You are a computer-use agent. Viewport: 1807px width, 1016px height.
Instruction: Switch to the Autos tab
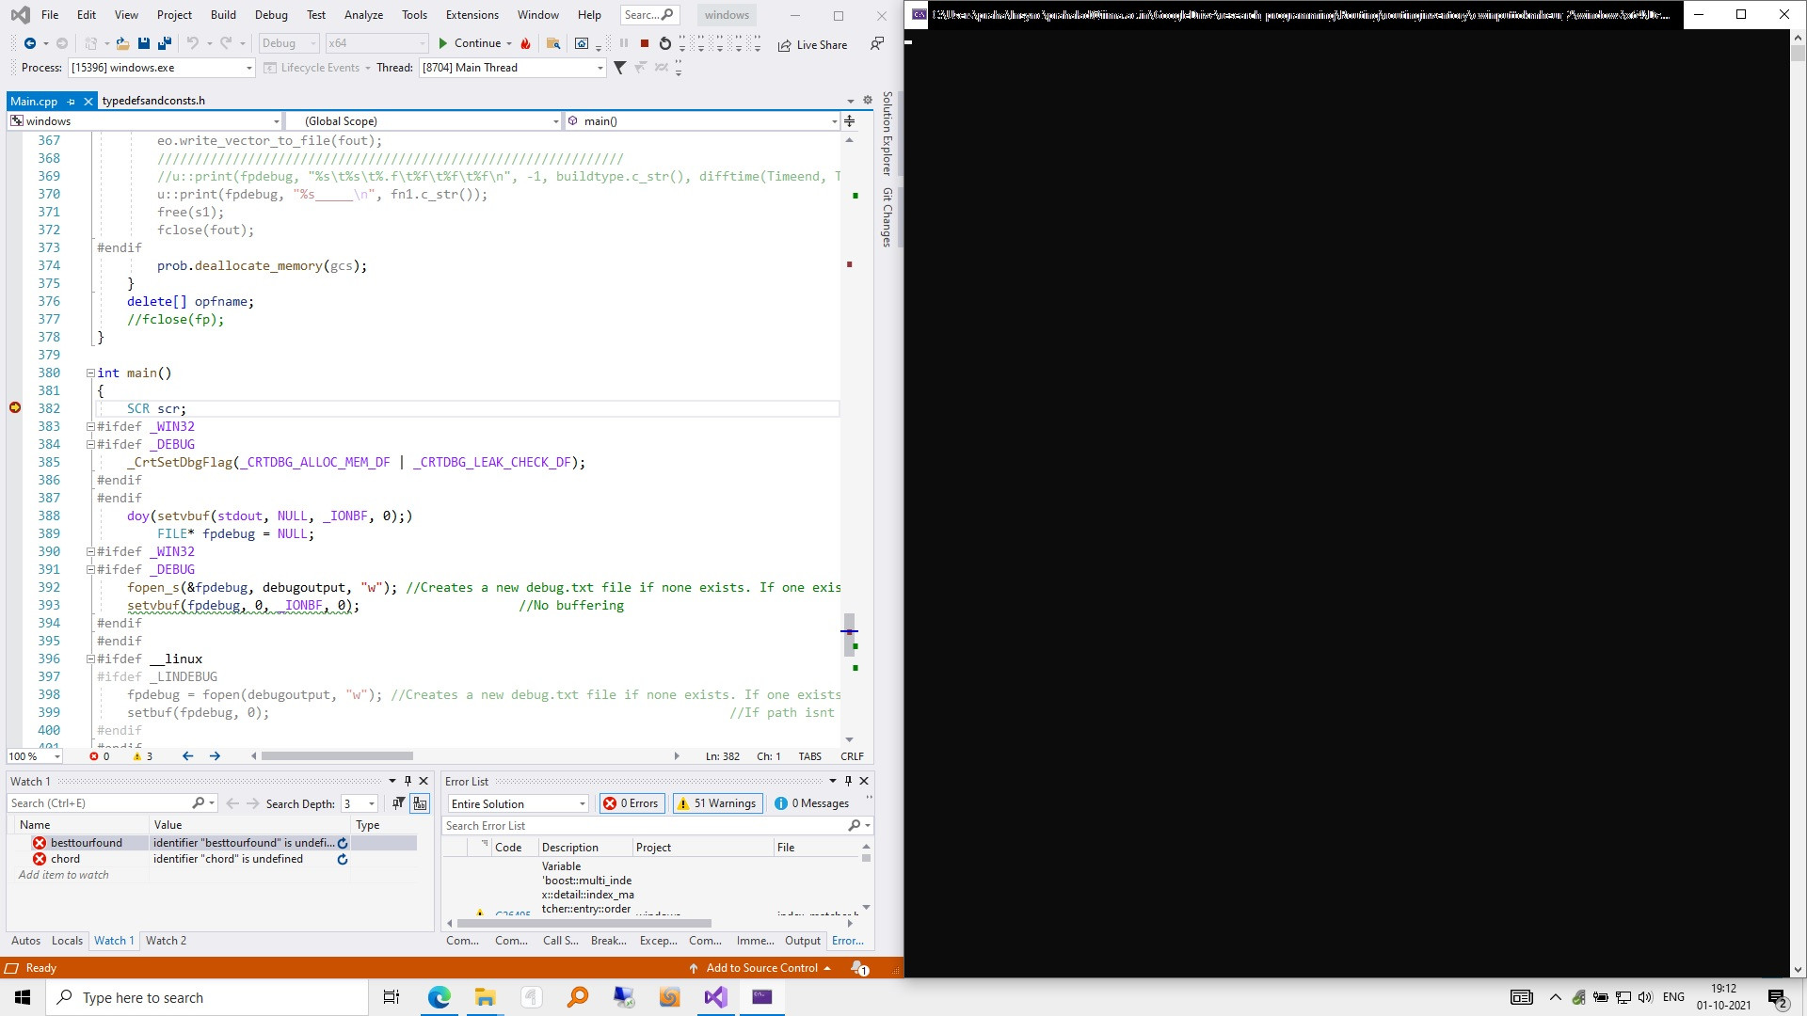(x=25, y=941)
